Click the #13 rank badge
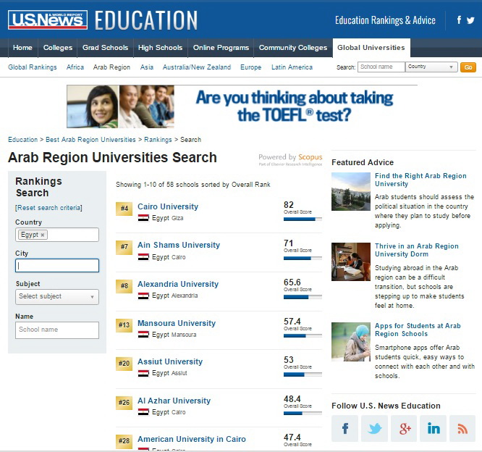Screen dimensions: 482x452 click(x=124, y=325)
